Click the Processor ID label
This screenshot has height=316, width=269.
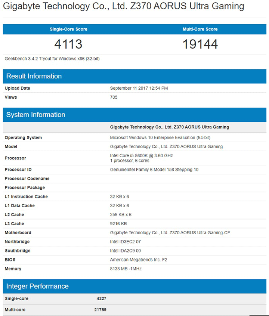tap(18, 170)
